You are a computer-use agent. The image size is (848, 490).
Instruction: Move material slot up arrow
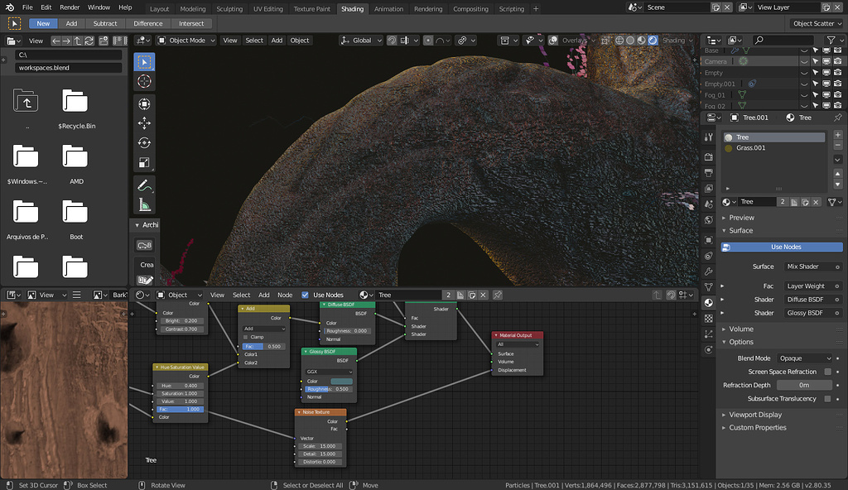pyautogui.click(x=838, y=174)
